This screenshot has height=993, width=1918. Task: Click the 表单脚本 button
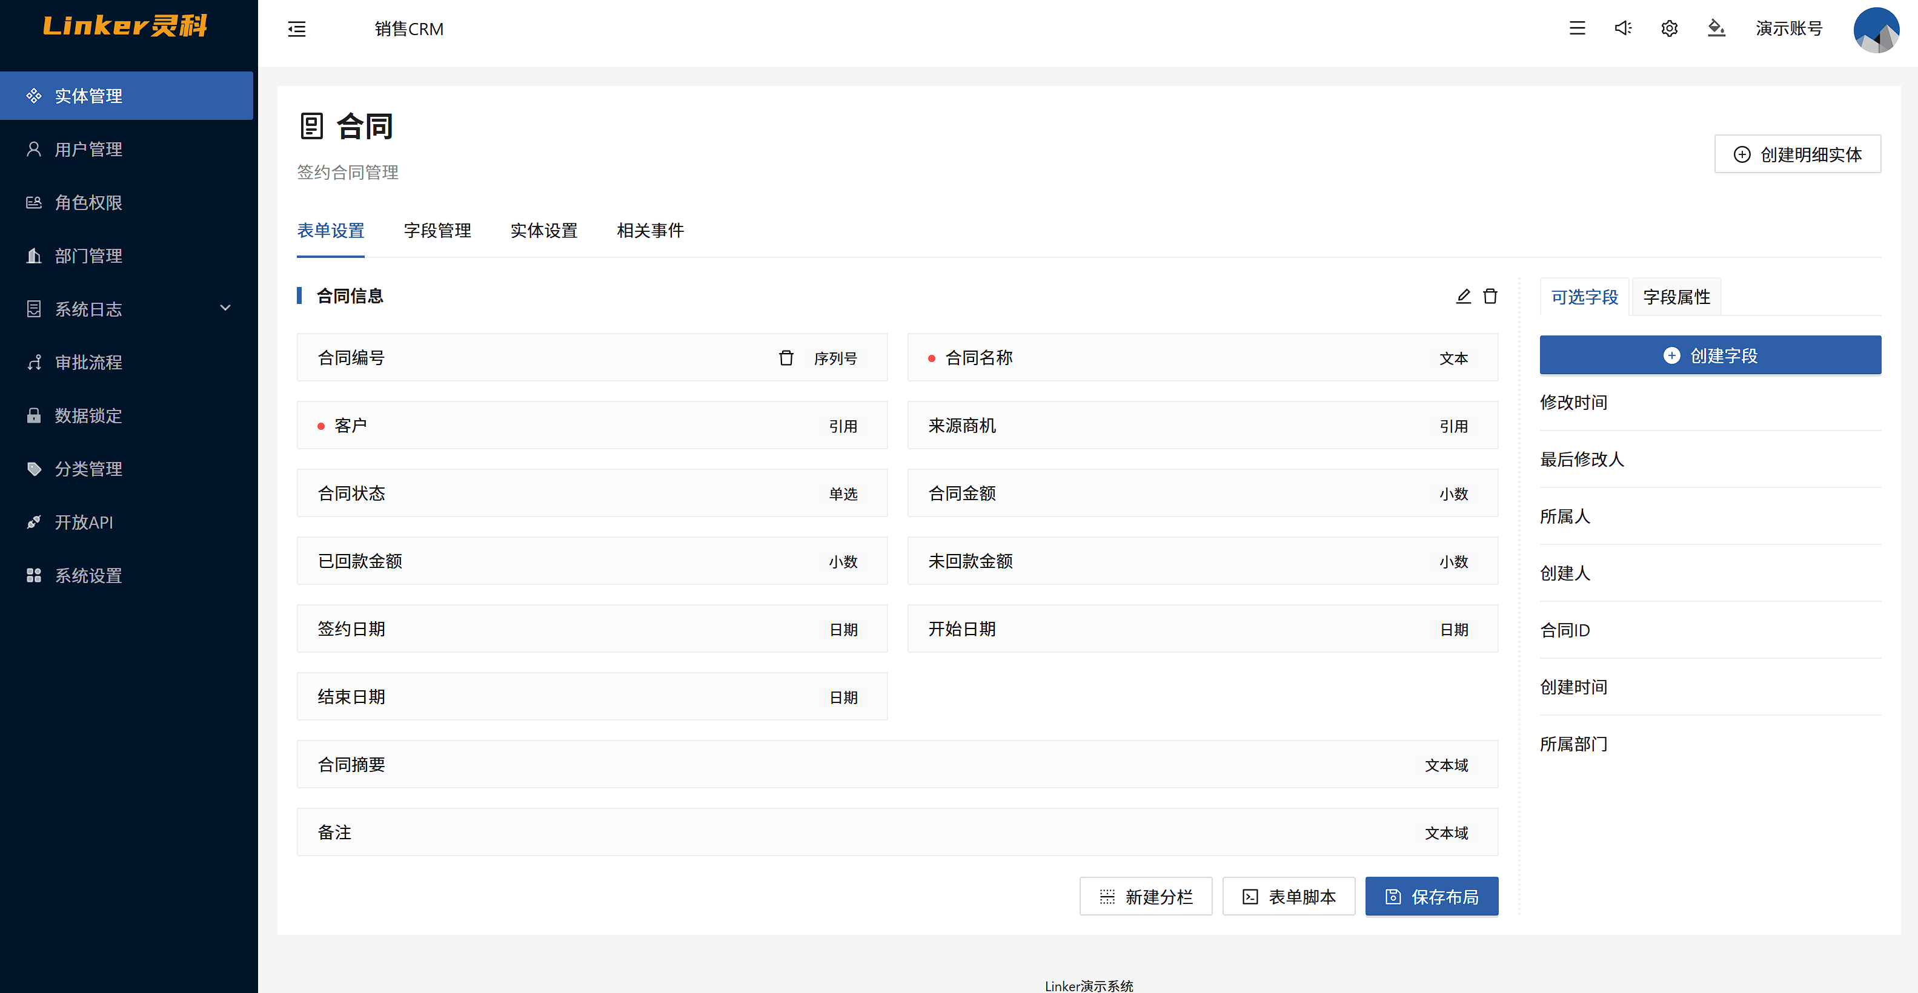click(x=1288, y=896)
